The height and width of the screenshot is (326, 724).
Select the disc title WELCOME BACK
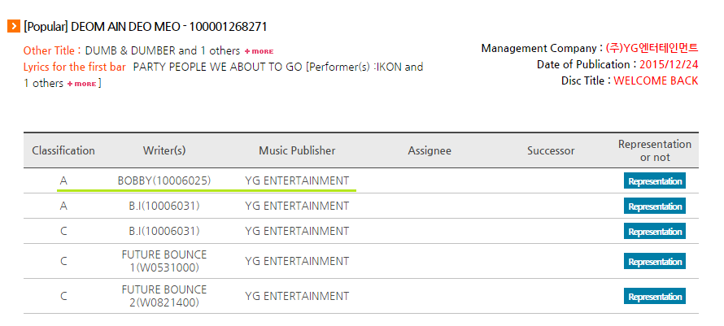pyautogui.click(x=656, y=80)
